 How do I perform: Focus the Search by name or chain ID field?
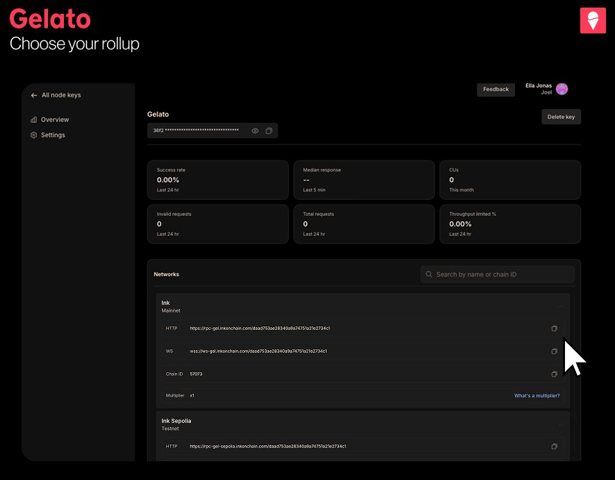pyautogui.click(x=498, y=274)
